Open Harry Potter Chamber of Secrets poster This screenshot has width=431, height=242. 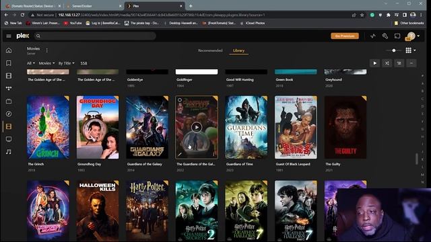click(x=197, y=210)
